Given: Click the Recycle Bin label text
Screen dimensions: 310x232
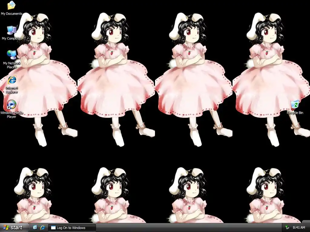Looking at the screenshot, I should (295, 113).
